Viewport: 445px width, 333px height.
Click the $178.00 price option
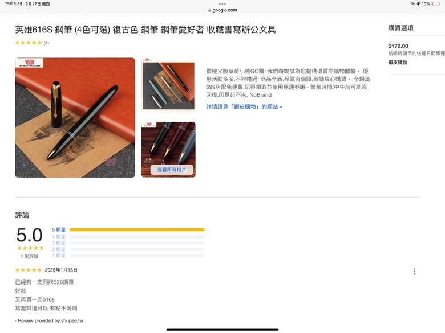coord(398,46)
